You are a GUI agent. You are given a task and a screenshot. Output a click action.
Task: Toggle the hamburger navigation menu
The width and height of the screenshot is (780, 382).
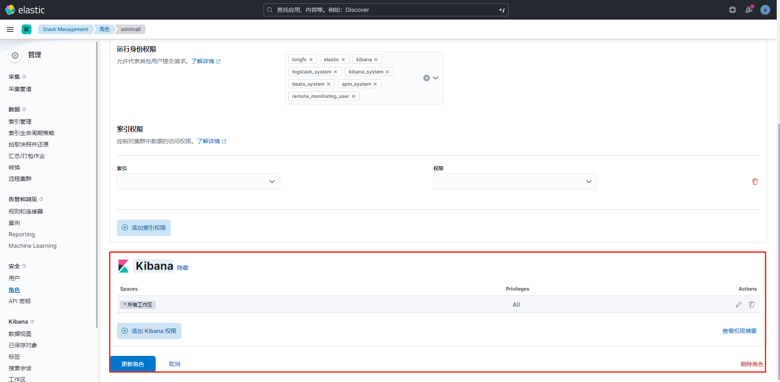tap(10, 29)
